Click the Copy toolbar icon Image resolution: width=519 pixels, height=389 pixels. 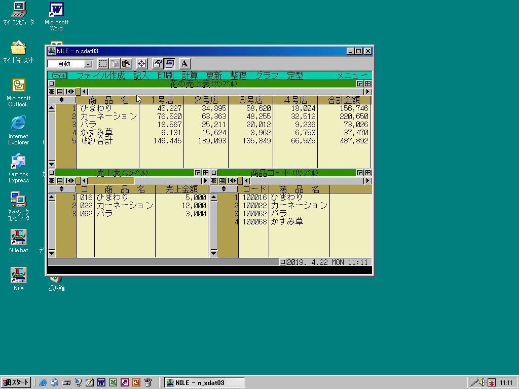tap(115, 64)
